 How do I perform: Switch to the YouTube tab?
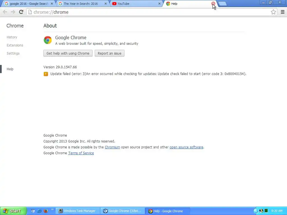coord(136,4)
